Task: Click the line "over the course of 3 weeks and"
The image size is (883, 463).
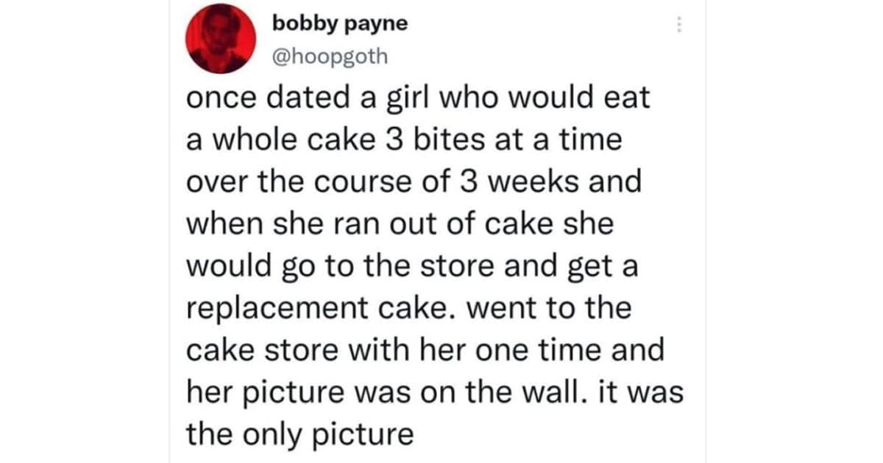Action: (413, 182)
